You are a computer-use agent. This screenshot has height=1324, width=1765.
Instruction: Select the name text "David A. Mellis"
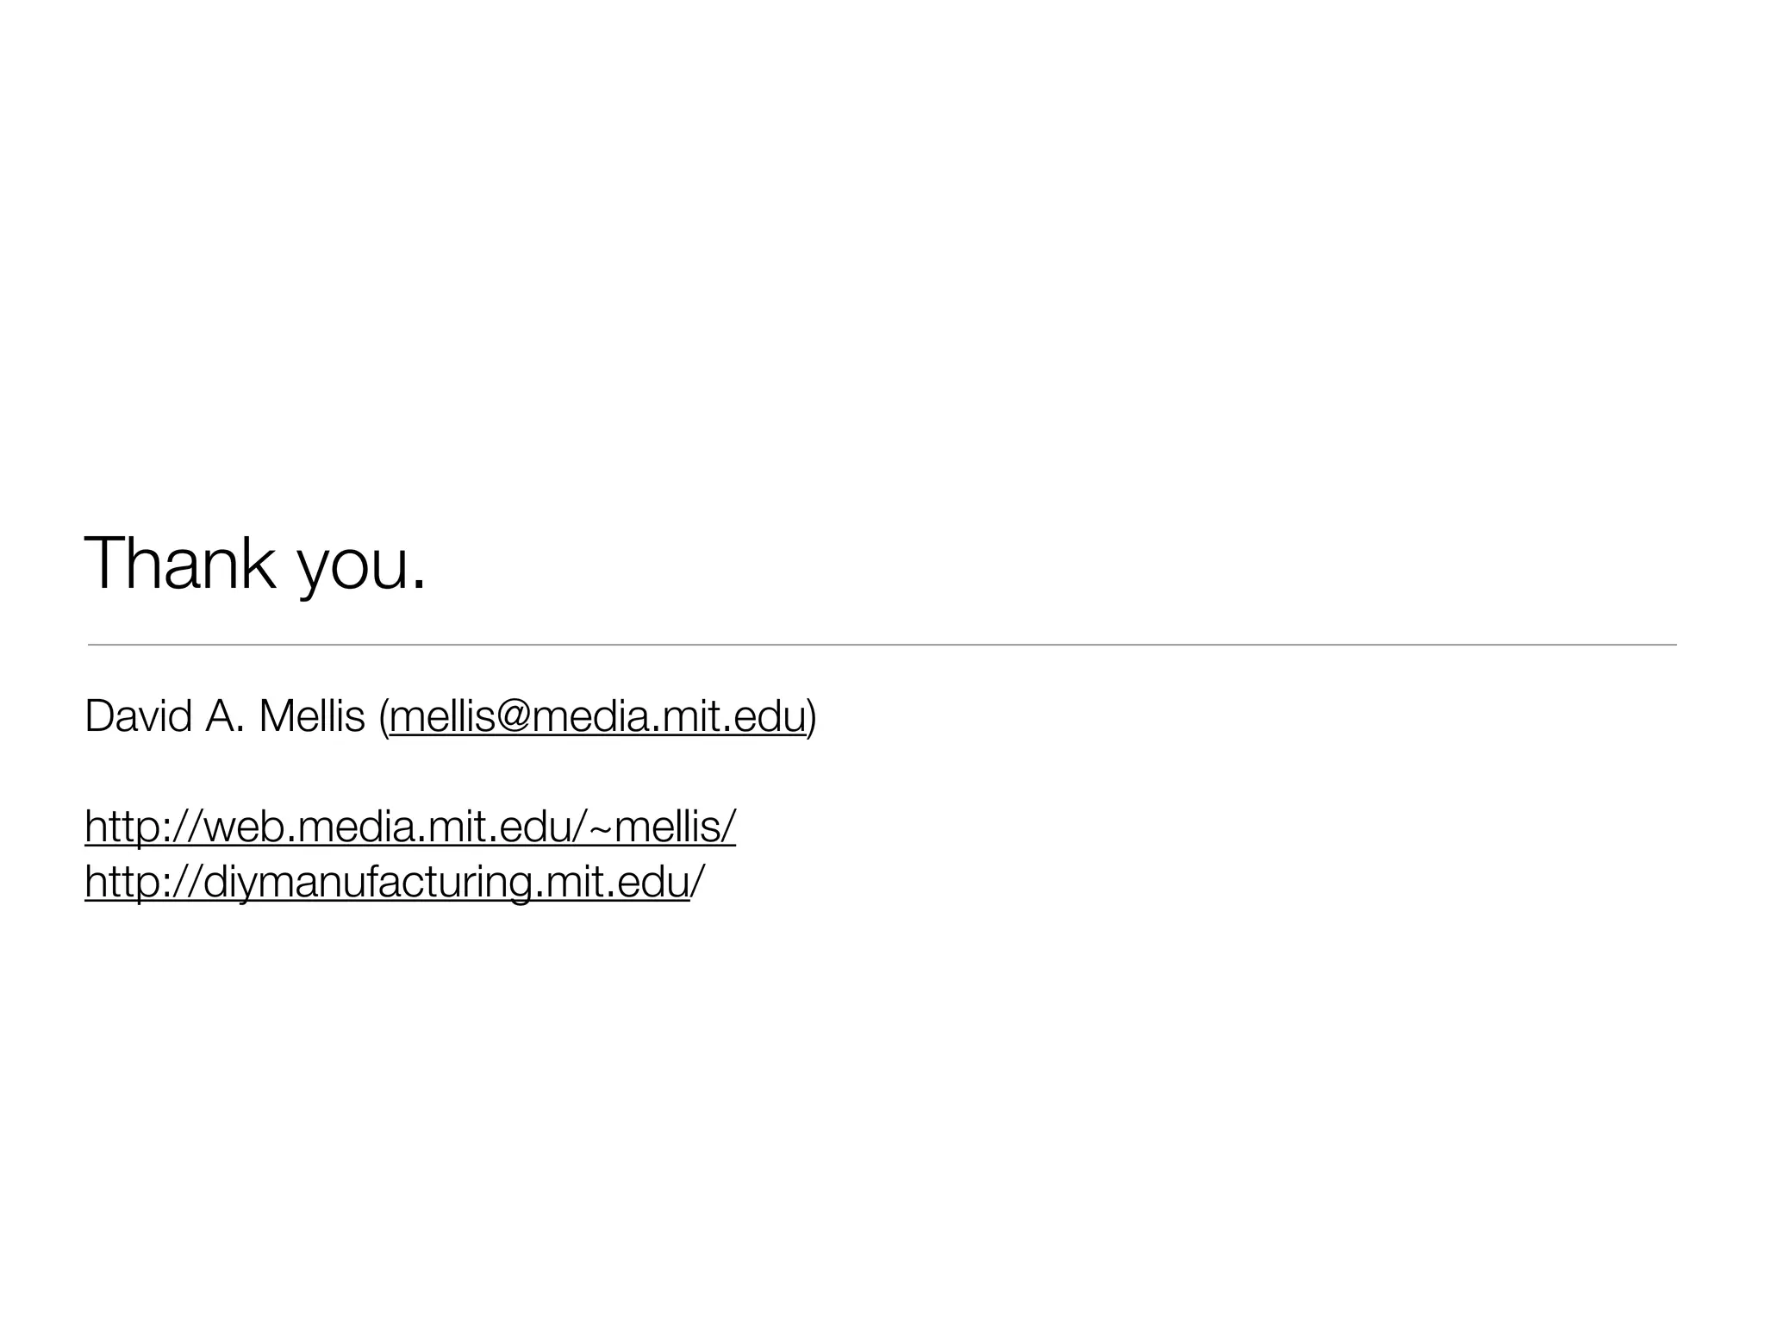point(225,716)
